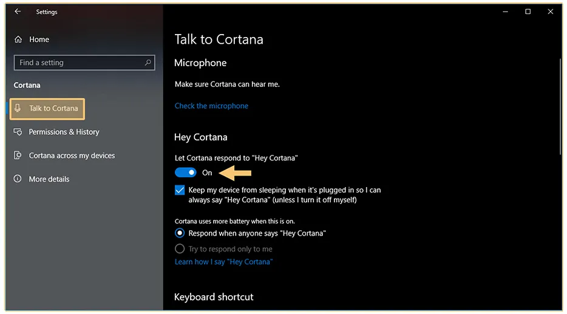Select Respond when anyone says Hey Cortana
567x314 pixels.
pos(180,233)
